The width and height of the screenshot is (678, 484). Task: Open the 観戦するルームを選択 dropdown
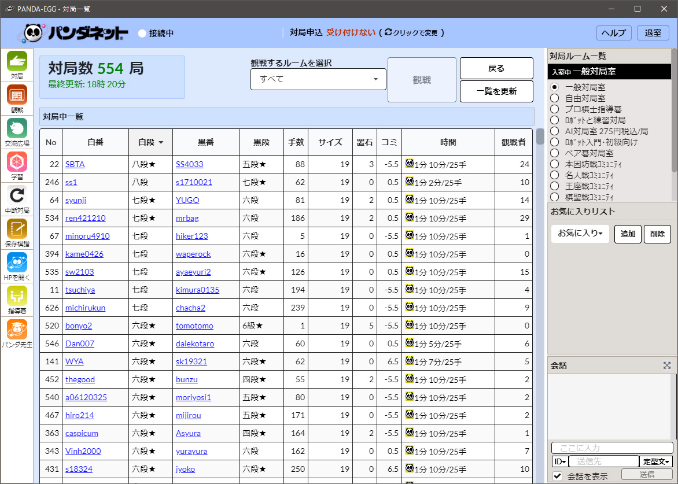coord(318,79)
